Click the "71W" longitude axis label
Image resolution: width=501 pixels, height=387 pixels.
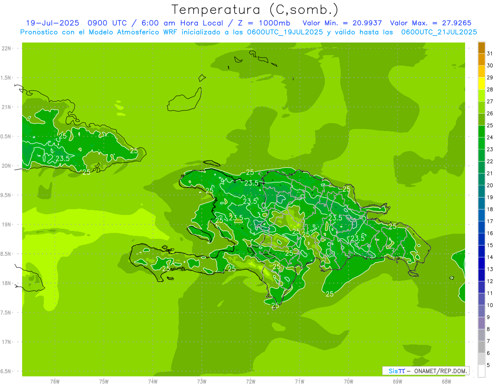(299, 381)
